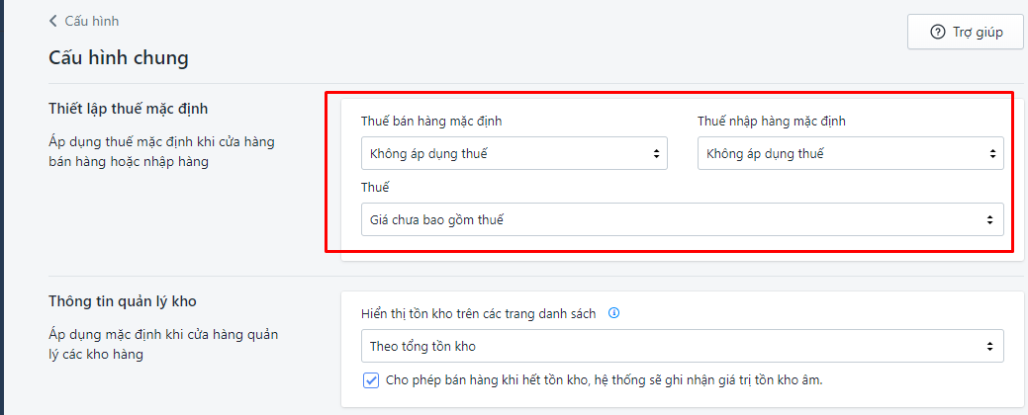The width and height of the screenshot is (1028, 415).
Task: Click the info icon beside Hiển thị tồn kho
Action: click(614, 313)
